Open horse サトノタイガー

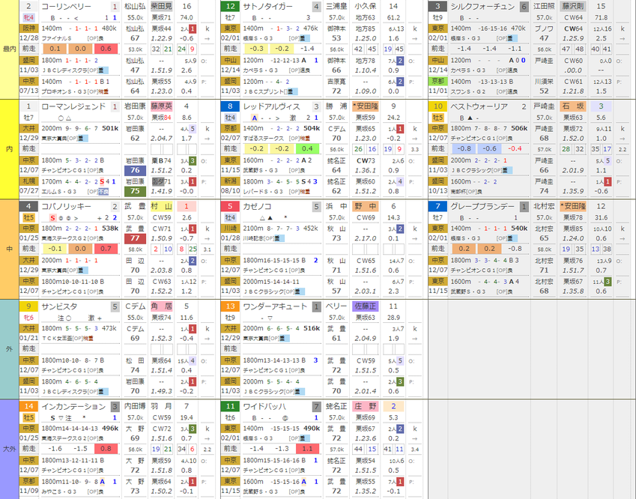click(x=267, y=7)
